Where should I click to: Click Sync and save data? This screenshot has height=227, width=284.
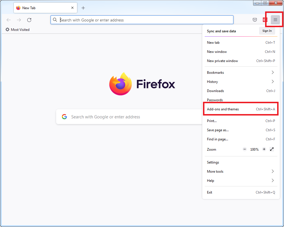[x=221, y=31]
